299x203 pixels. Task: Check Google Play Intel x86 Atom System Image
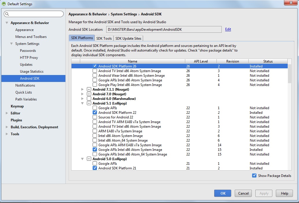point(95,85)
